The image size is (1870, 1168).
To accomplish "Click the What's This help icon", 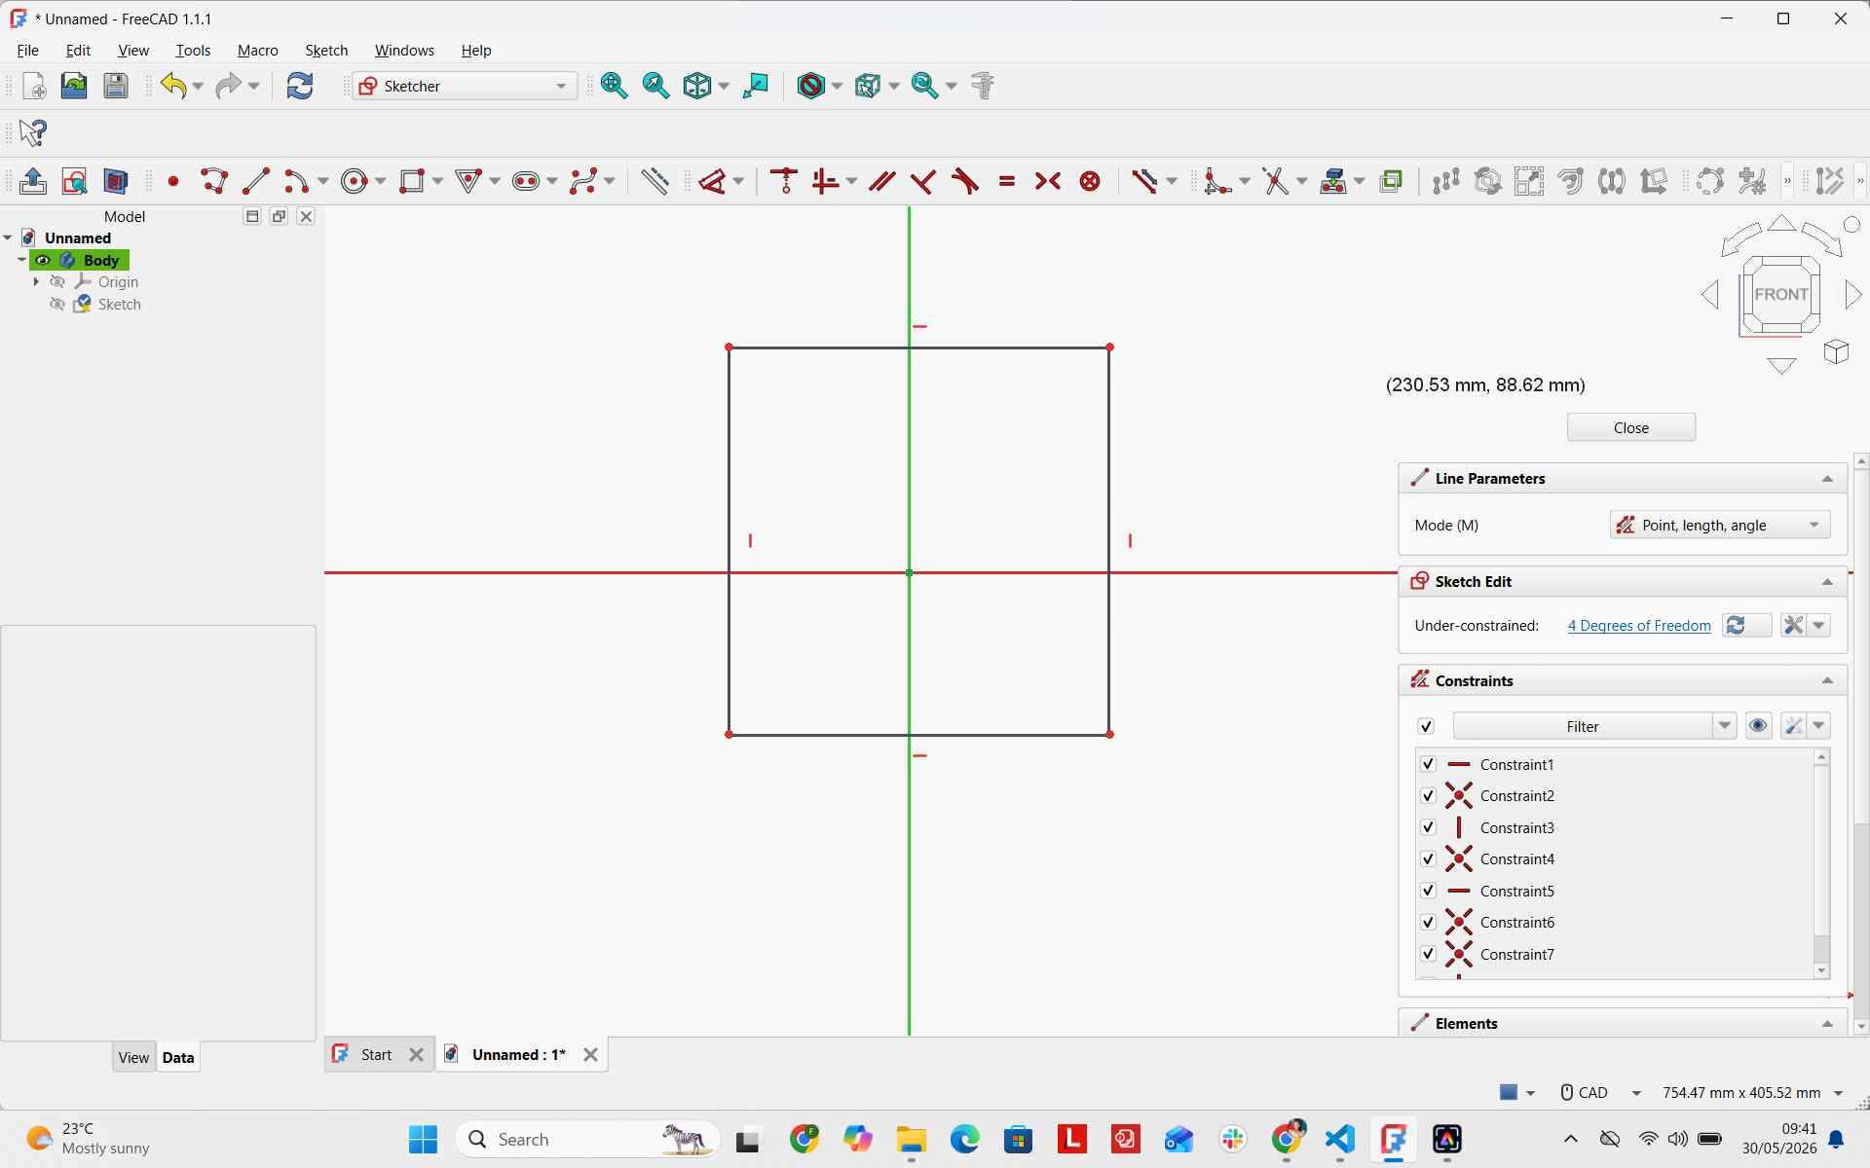I will point(33,132).
